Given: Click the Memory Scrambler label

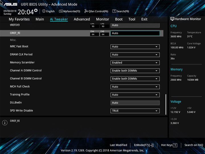Looking at the screenshot, I should coord(22,62).
